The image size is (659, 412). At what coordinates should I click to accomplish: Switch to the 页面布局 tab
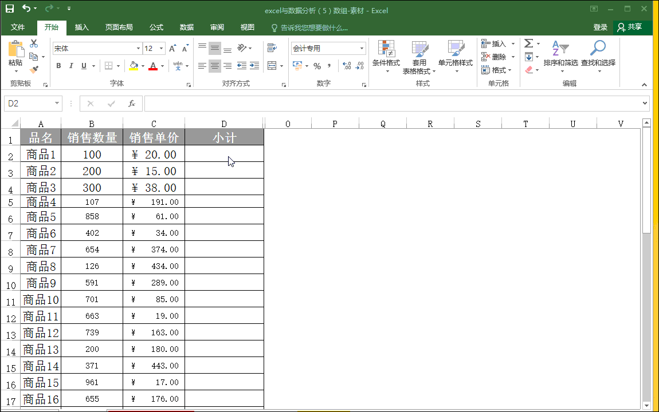(119, 27)
